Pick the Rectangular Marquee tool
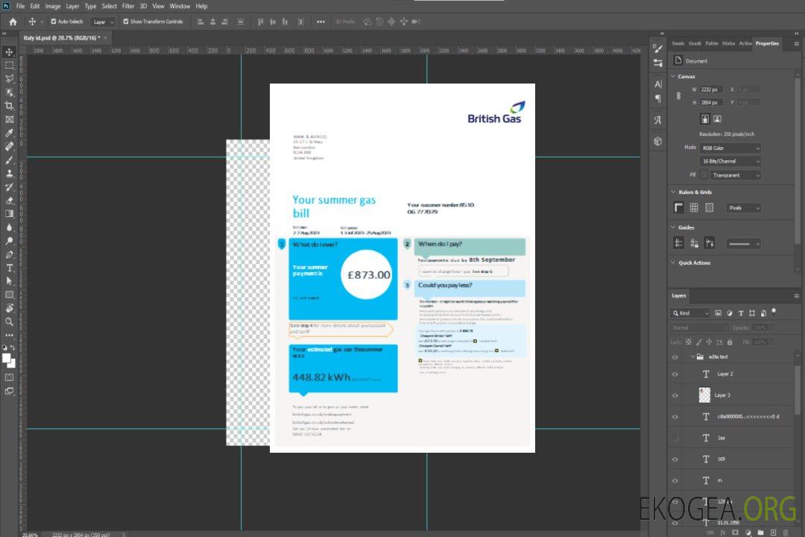The height and width of the screenshot is (537, 805). 10,65
